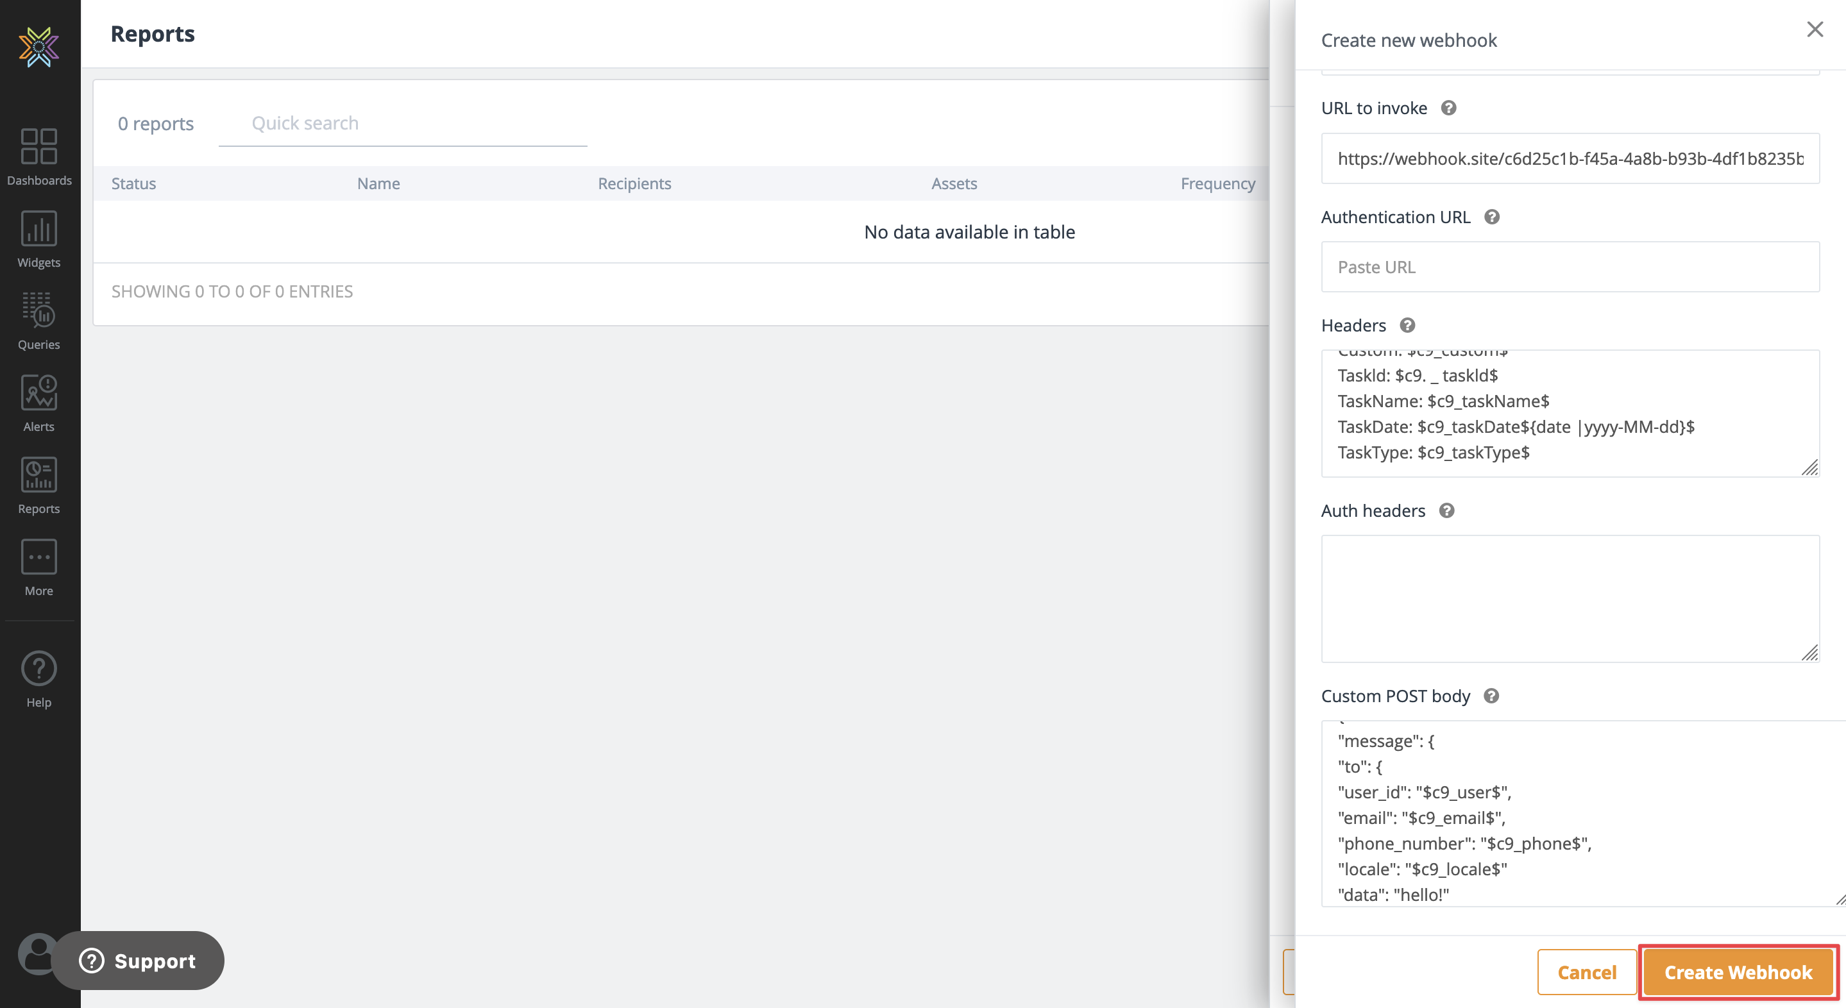Click the Authentication URL help icon
This screenshot has height=1008, width=1846.
point(1491,217)
